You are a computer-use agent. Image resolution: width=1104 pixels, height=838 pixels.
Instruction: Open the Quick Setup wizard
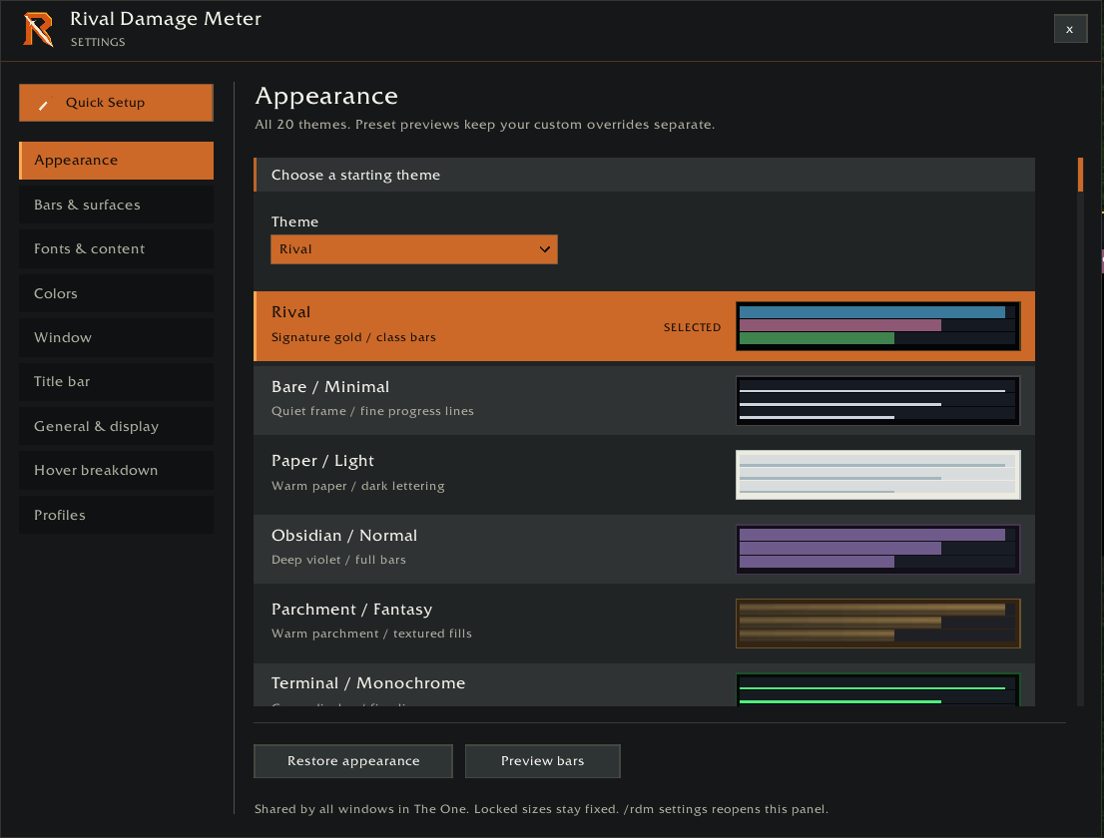click(x=116, y=103)
